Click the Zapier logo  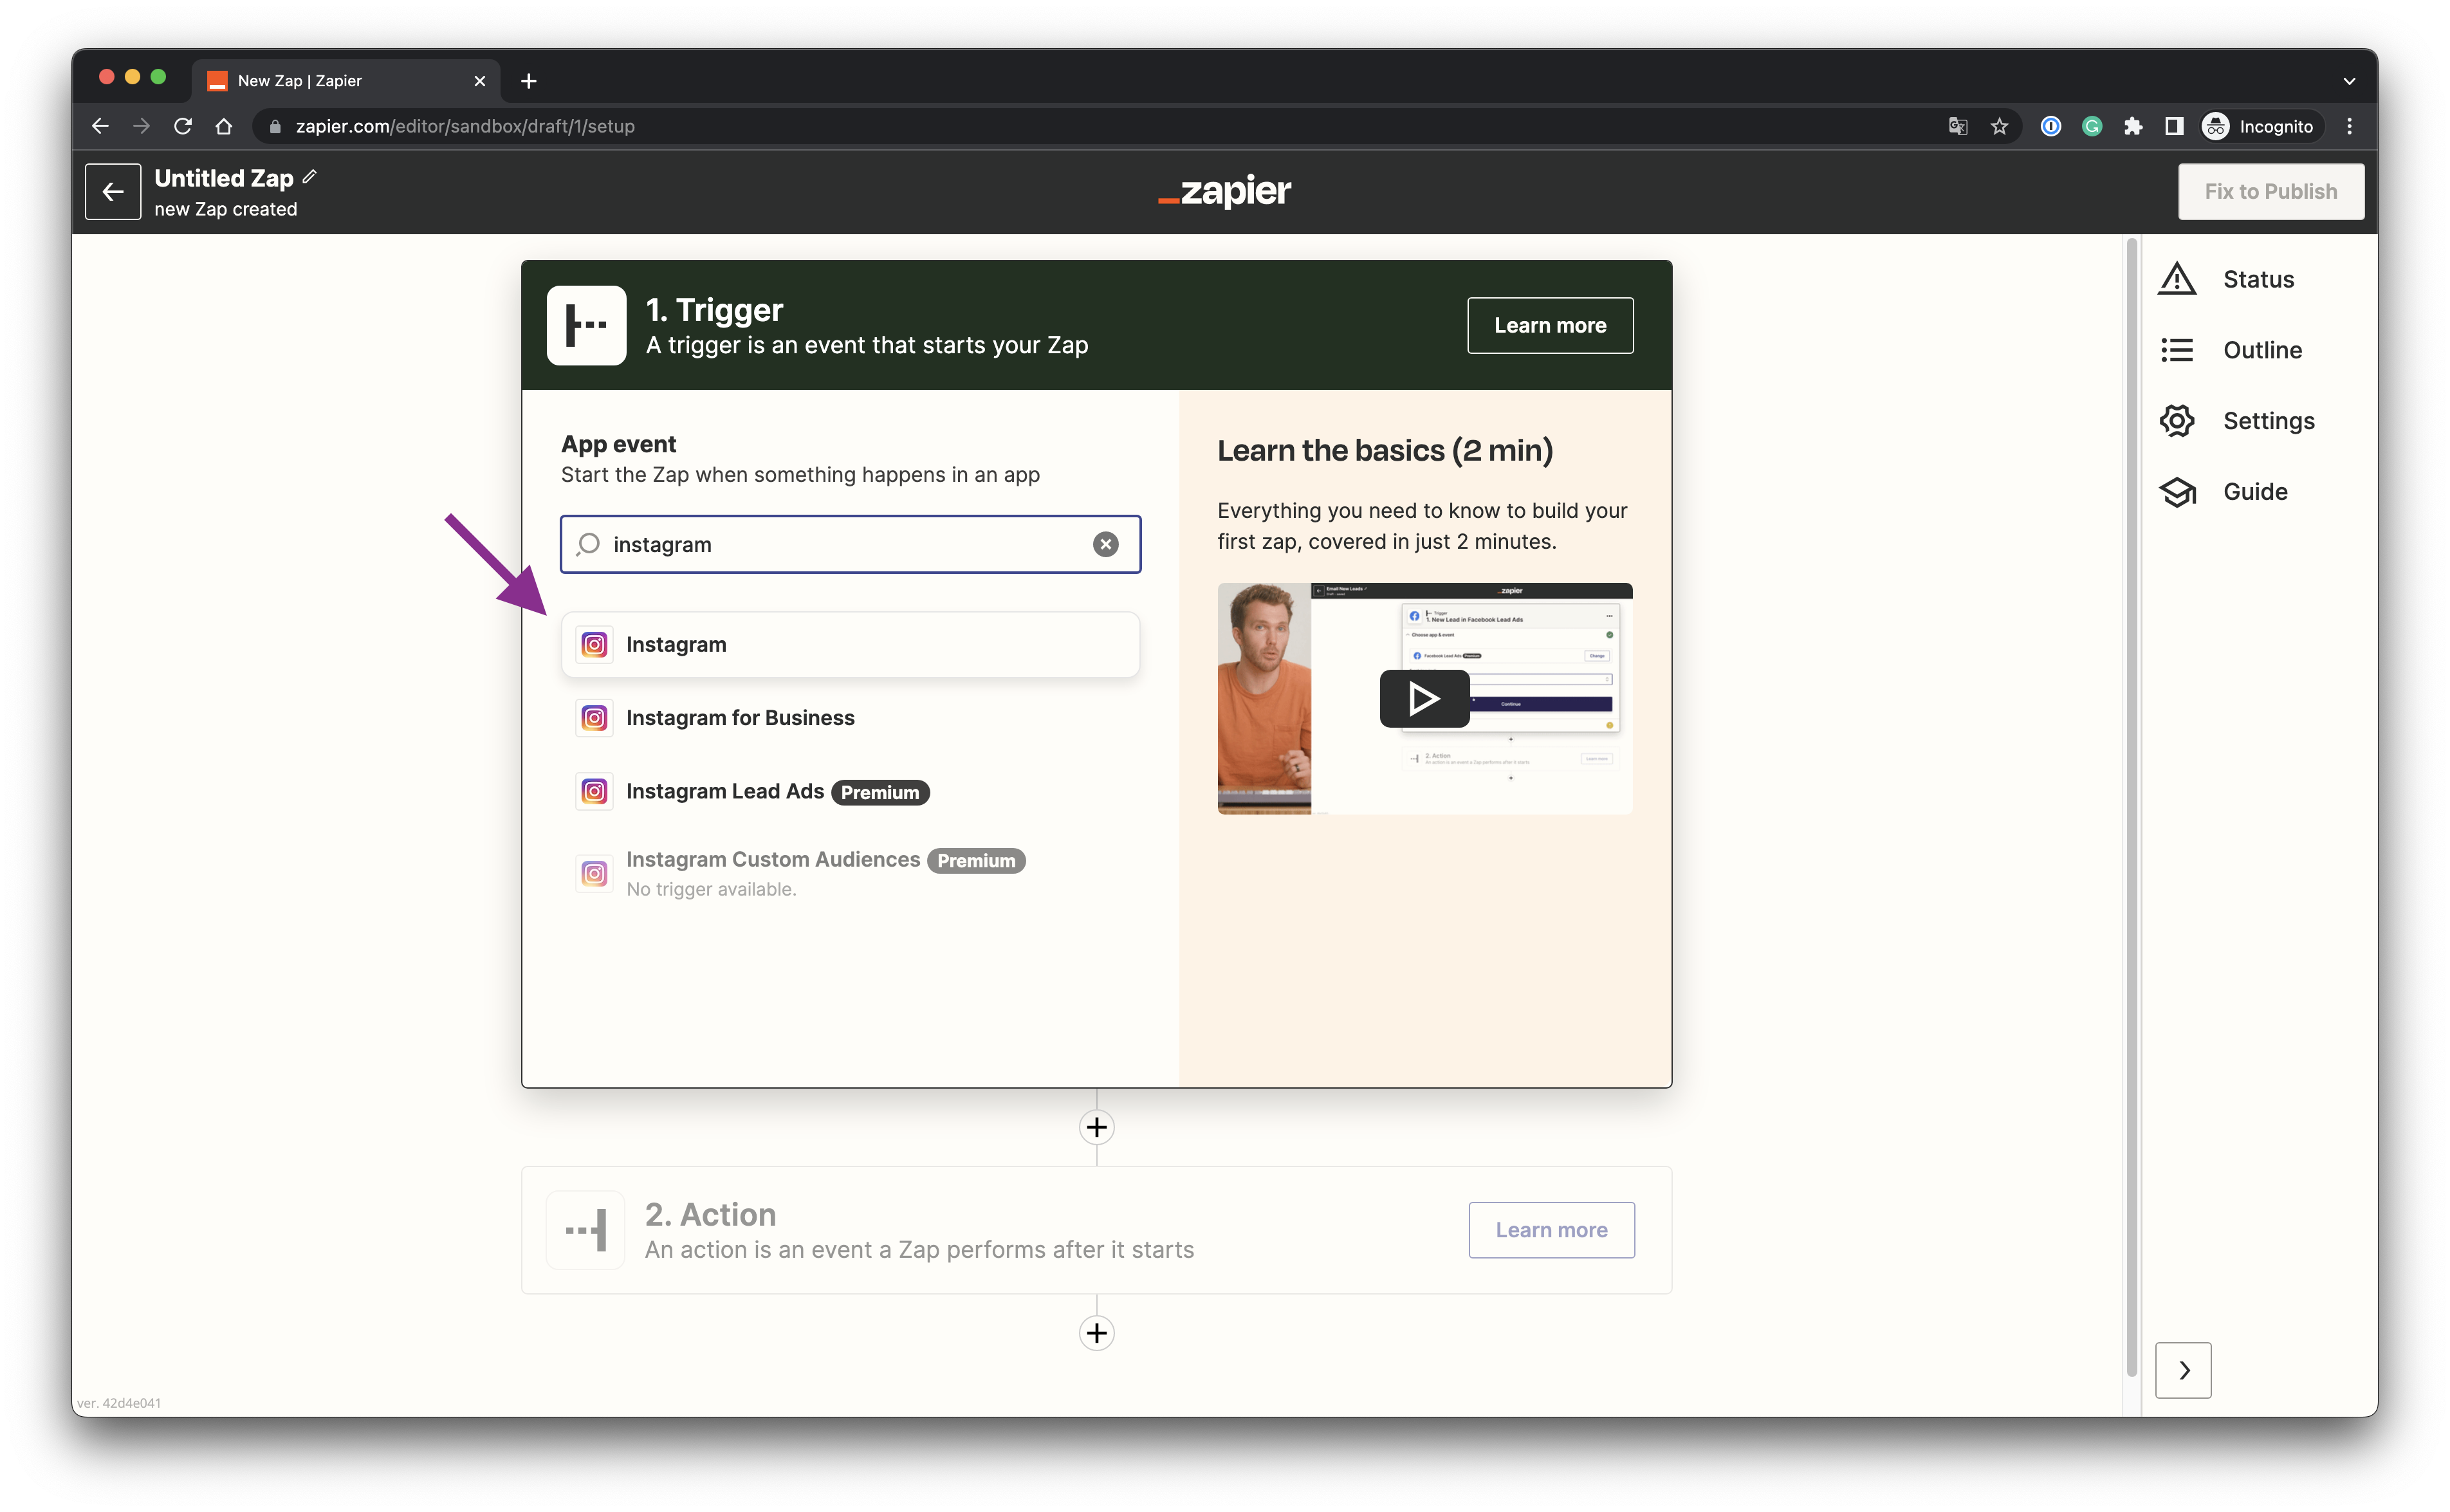1225,191
